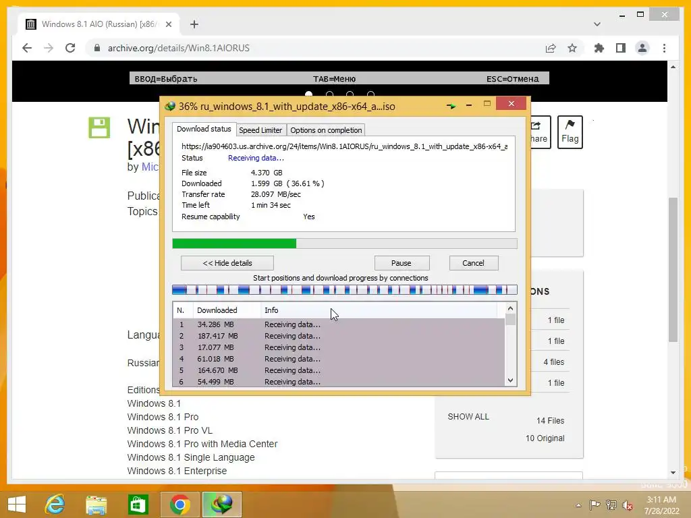The height and width of the screenshot is (518, 691).
Task: Switch to Chrome in taskbar
Action: coord(179,505)
